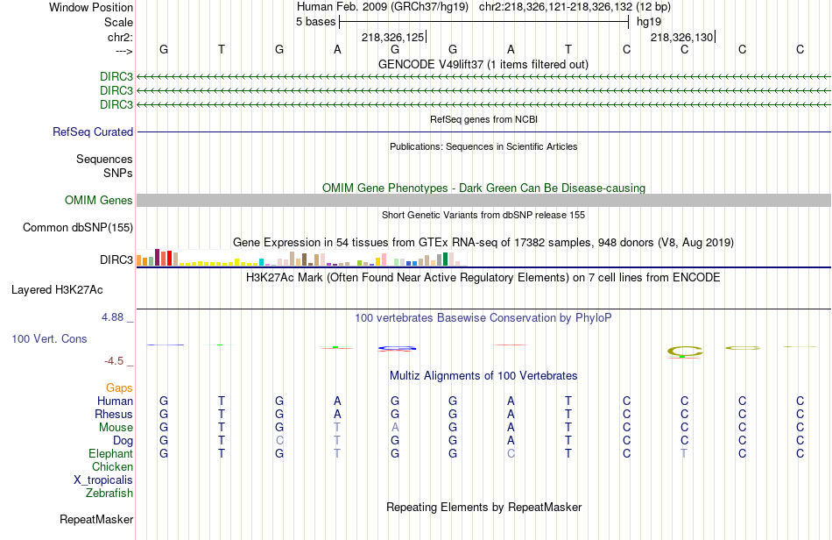Screen dimensions: 832x540
Task: Open 'OMIM Gene Phenotypes - Dark Green Can Be Disease-causing' title
Action: click(483, 188)
